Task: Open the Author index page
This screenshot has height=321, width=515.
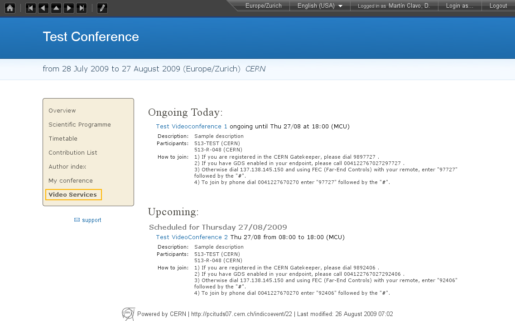Action: click(67, 166)
